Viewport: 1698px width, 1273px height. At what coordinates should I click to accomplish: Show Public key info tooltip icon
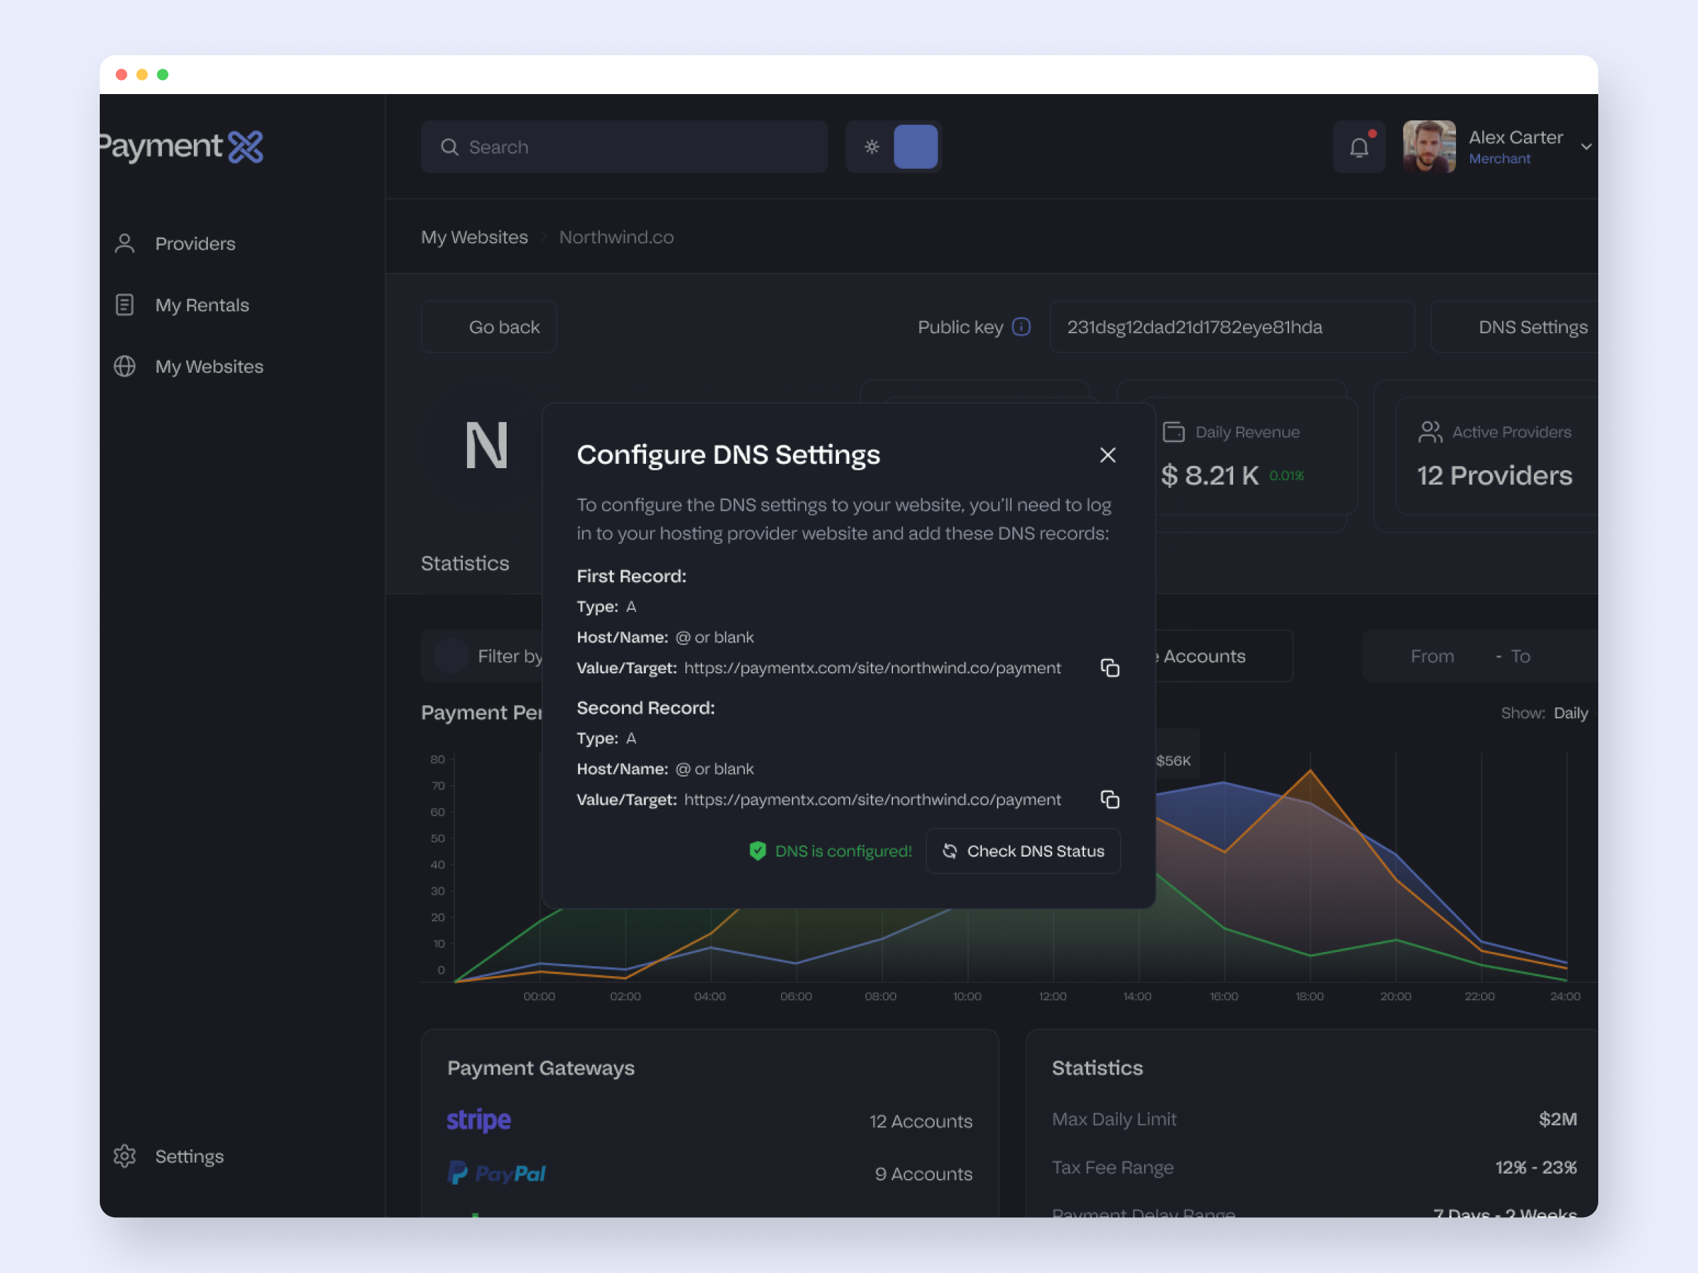[x=1021, y=327]
